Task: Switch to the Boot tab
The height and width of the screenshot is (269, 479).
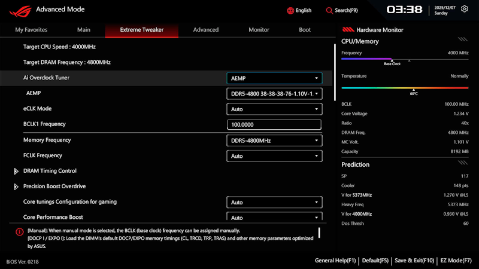Action: pyautogui.click(x=305, y=30)
